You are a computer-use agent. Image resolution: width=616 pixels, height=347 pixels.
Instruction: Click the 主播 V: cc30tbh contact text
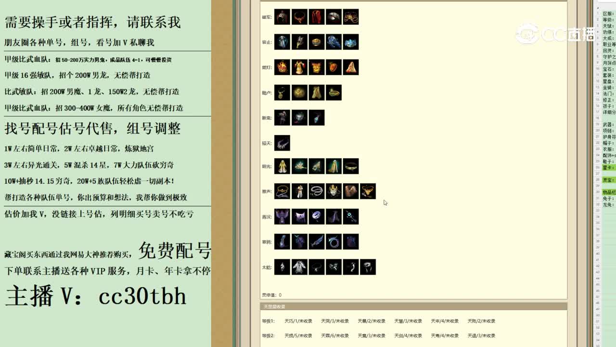pyautogui.click(x=96, y=295)
